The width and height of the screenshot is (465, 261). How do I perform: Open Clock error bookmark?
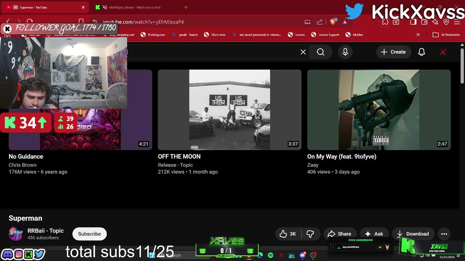click(214, 35)
